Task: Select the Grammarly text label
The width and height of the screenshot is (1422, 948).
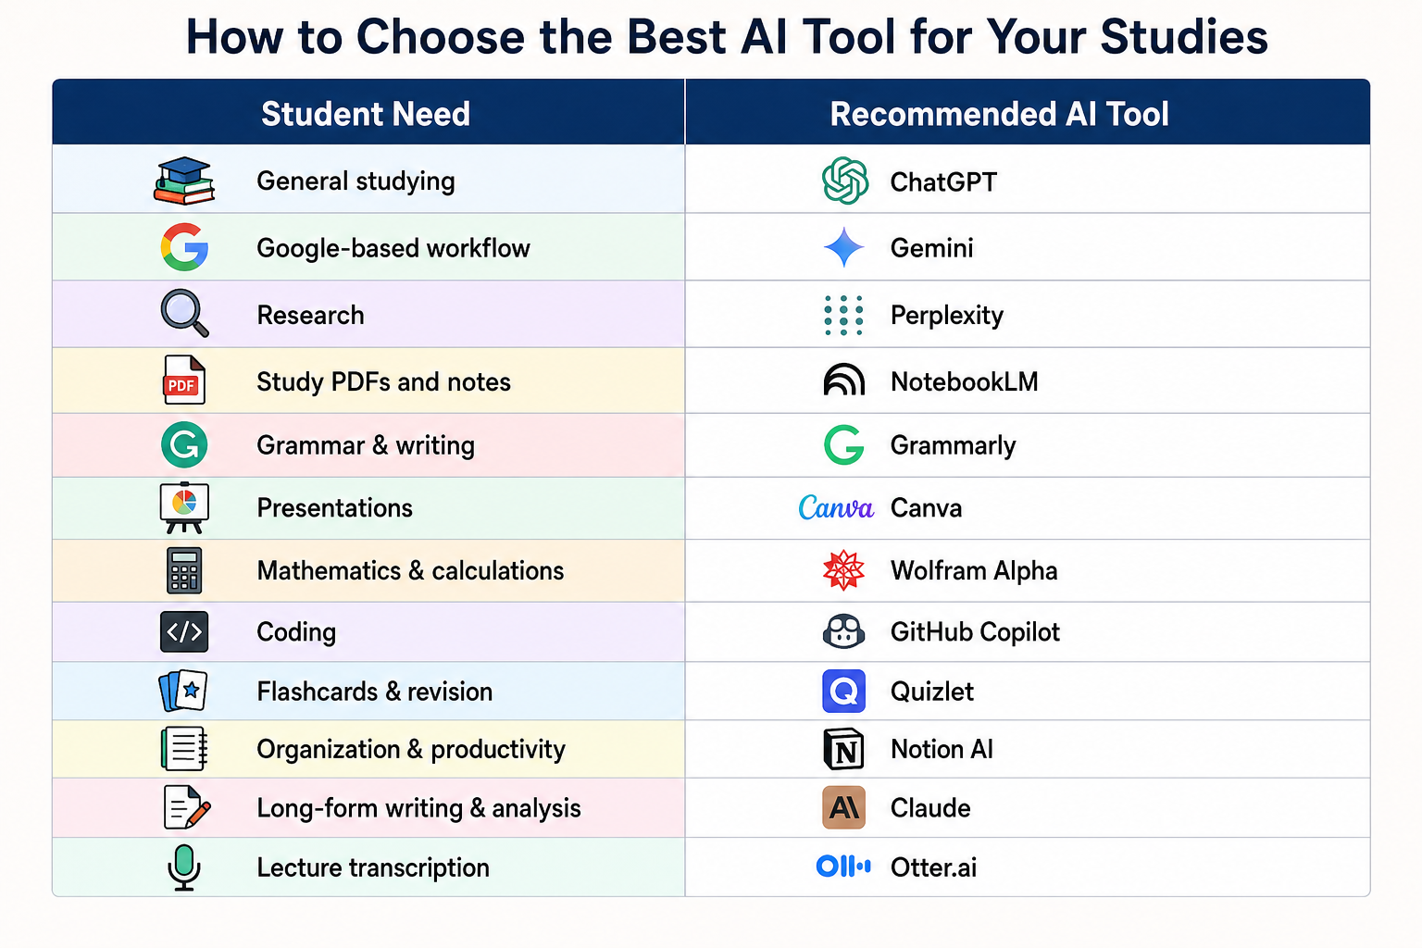Action: click(953, 446)
